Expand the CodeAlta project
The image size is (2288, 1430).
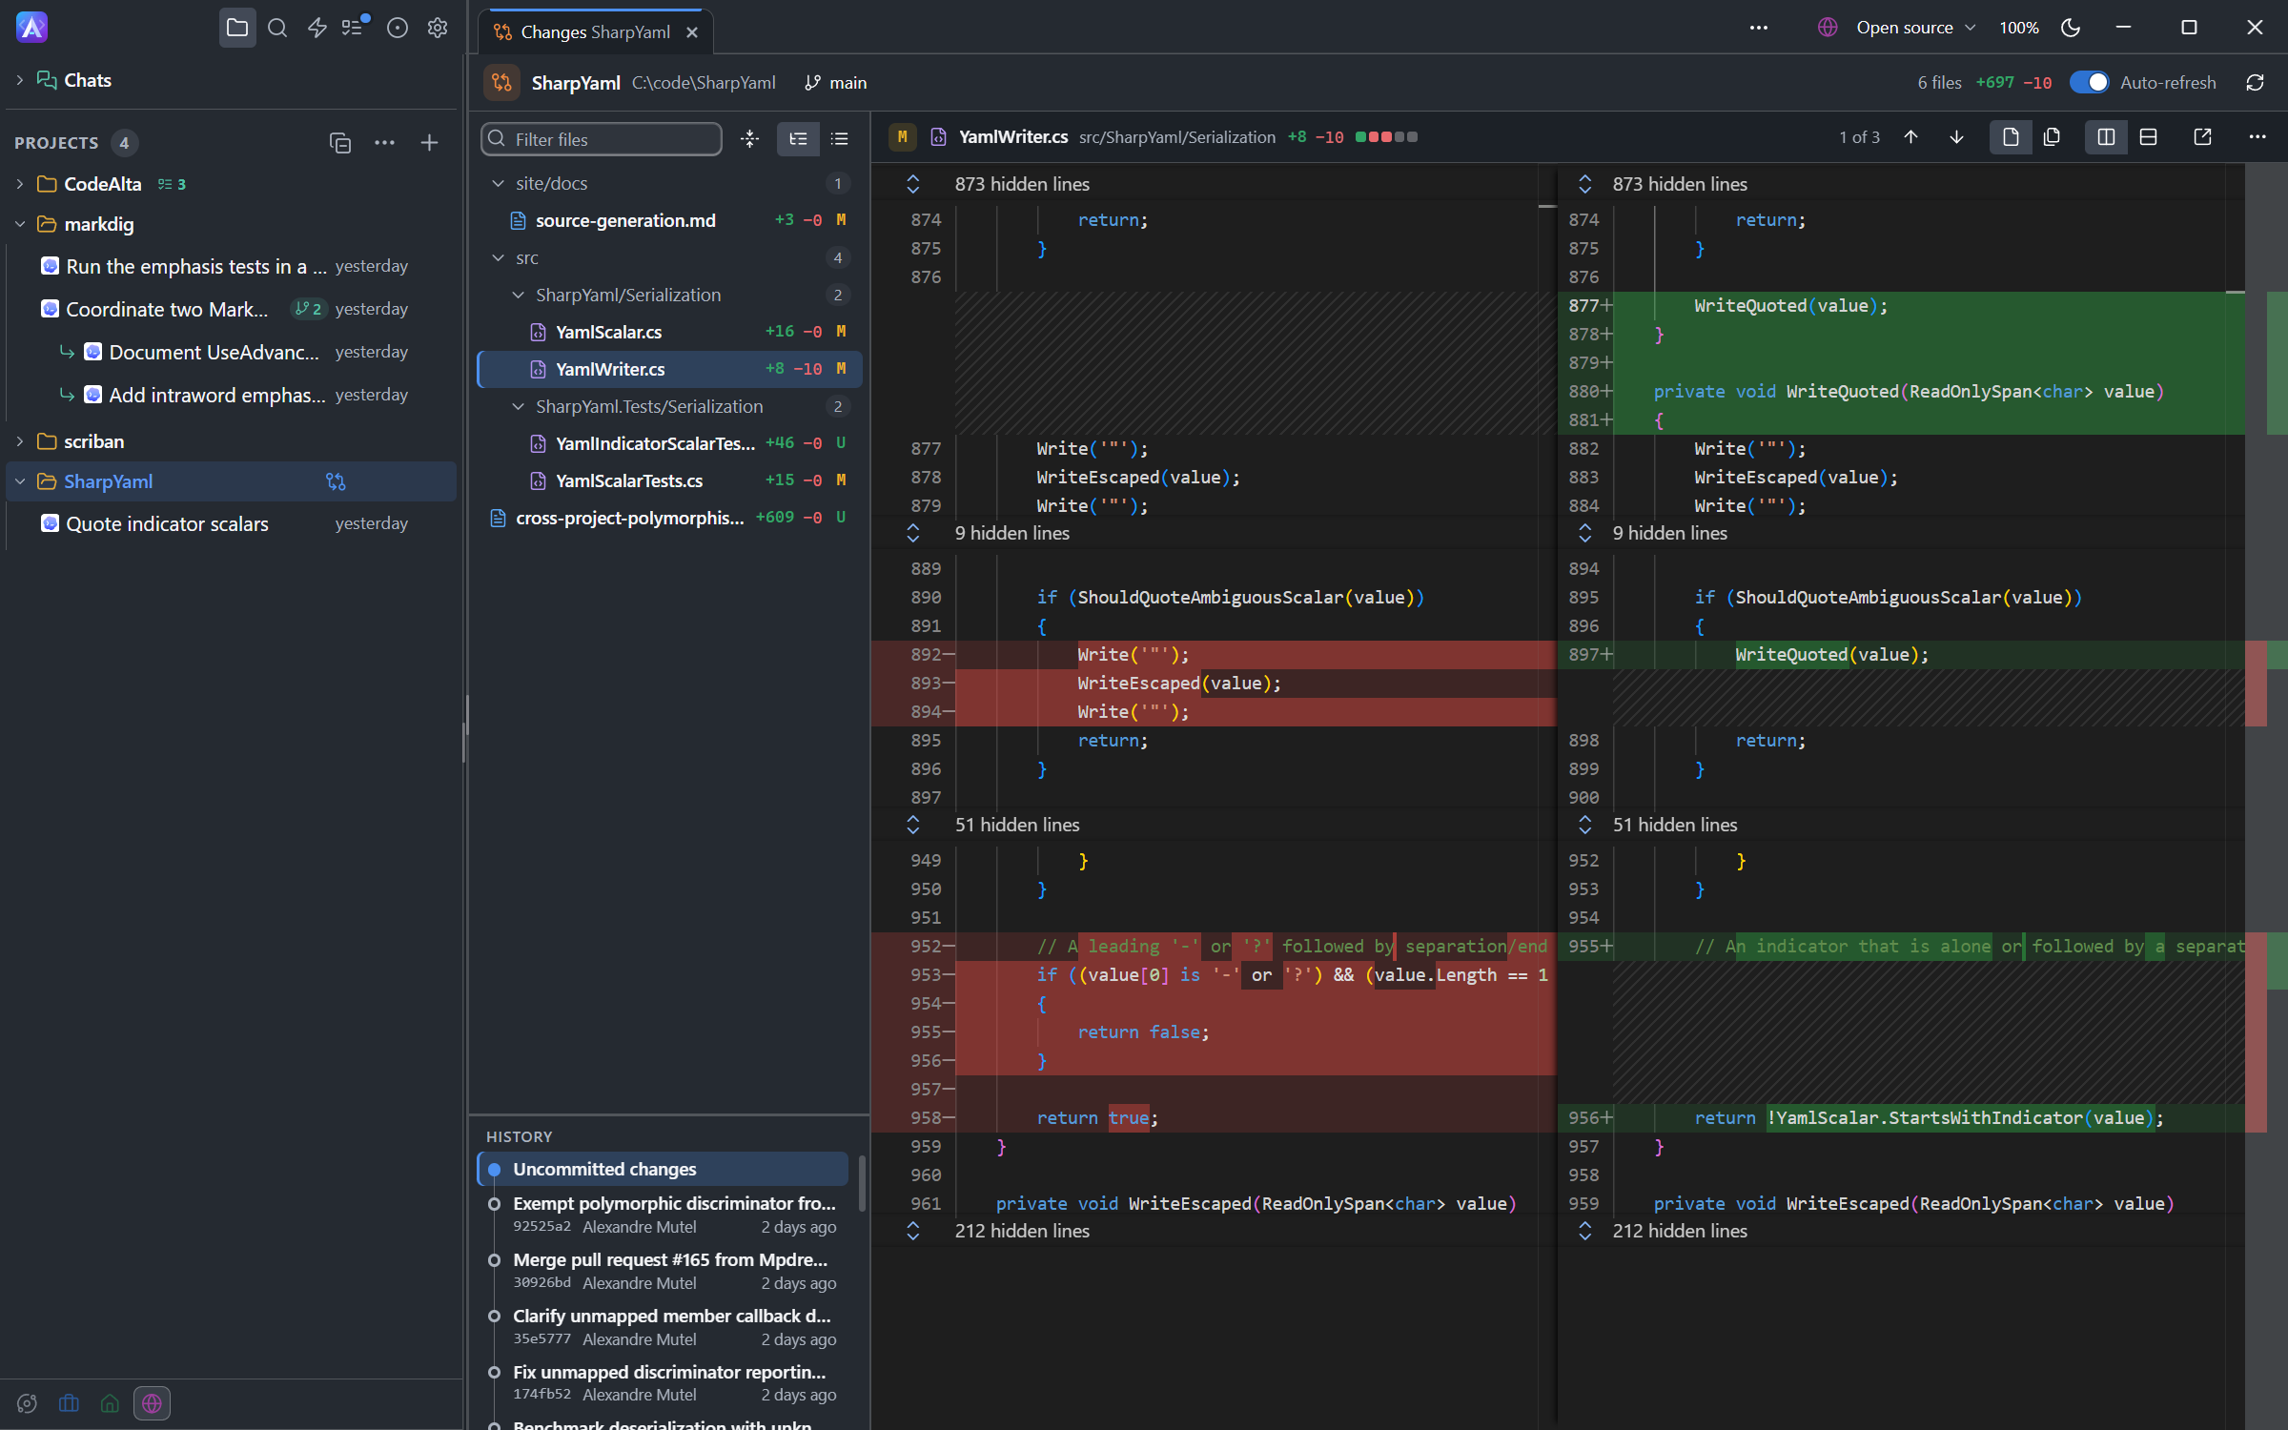pos(20,184)
